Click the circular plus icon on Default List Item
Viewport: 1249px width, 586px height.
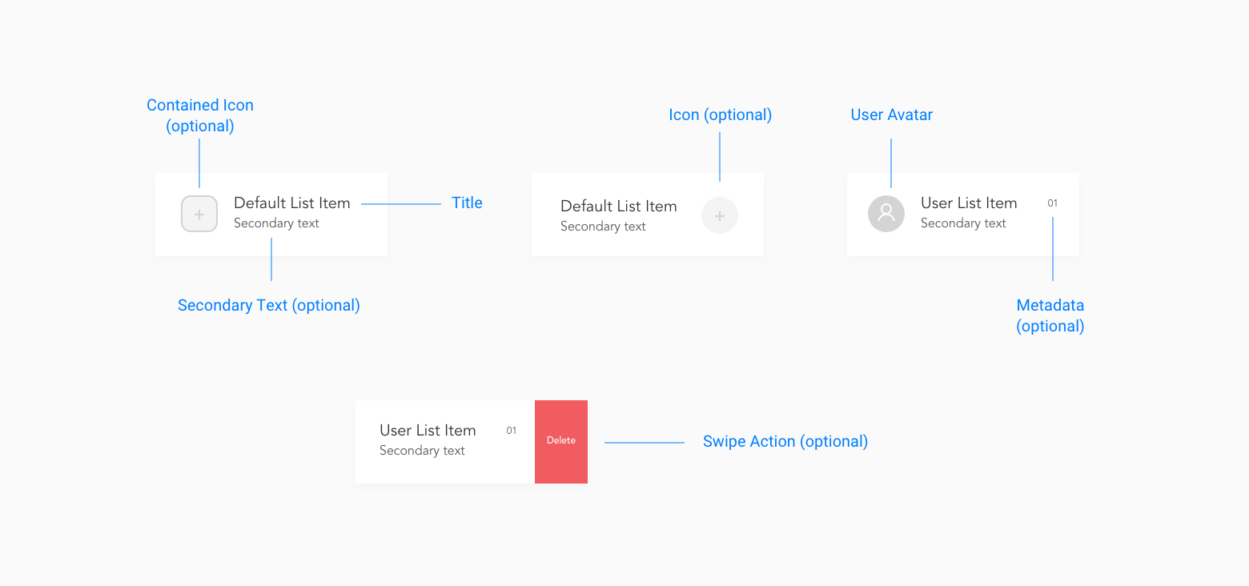tap(720, 215)
